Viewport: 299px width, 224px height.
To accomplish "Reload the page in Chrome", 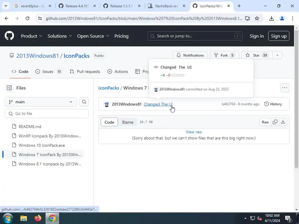I will (x=27, y=18).
